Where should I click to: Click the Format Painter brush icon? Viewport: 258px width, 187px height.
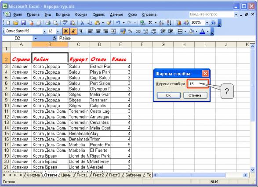(x=109, y=23)
